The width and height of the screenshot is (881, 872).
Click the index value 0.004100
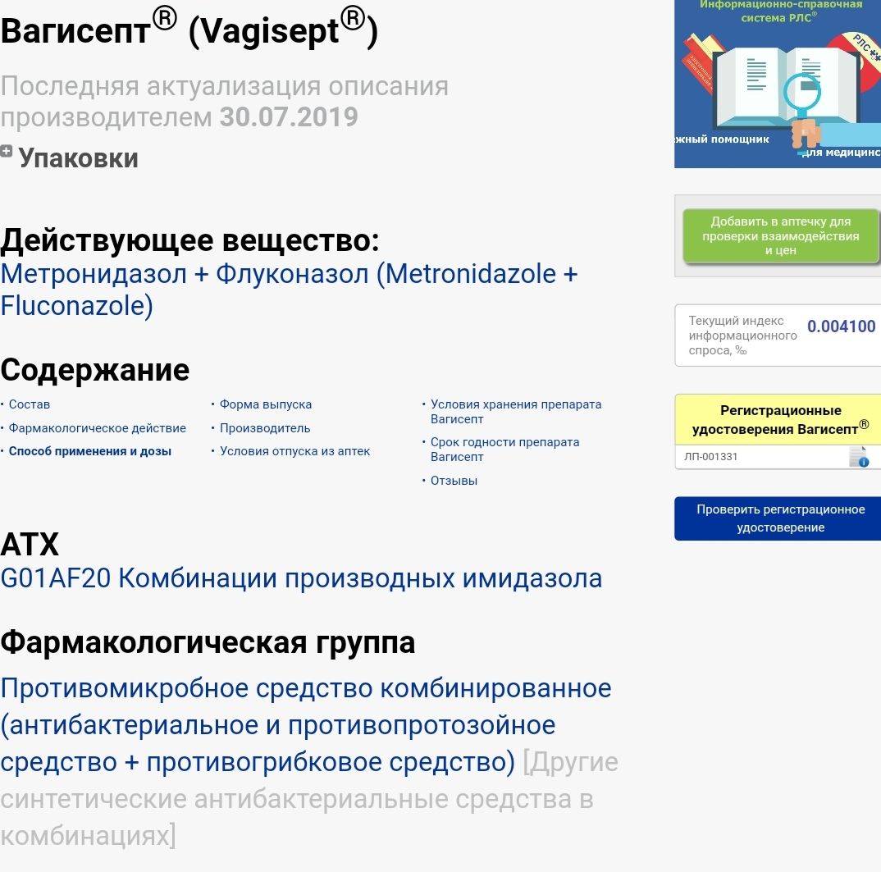(841, 326)
